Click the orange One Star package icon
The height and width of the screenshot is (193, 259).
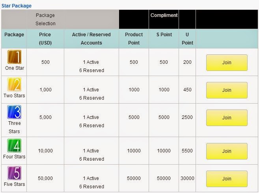click(14, 57)
